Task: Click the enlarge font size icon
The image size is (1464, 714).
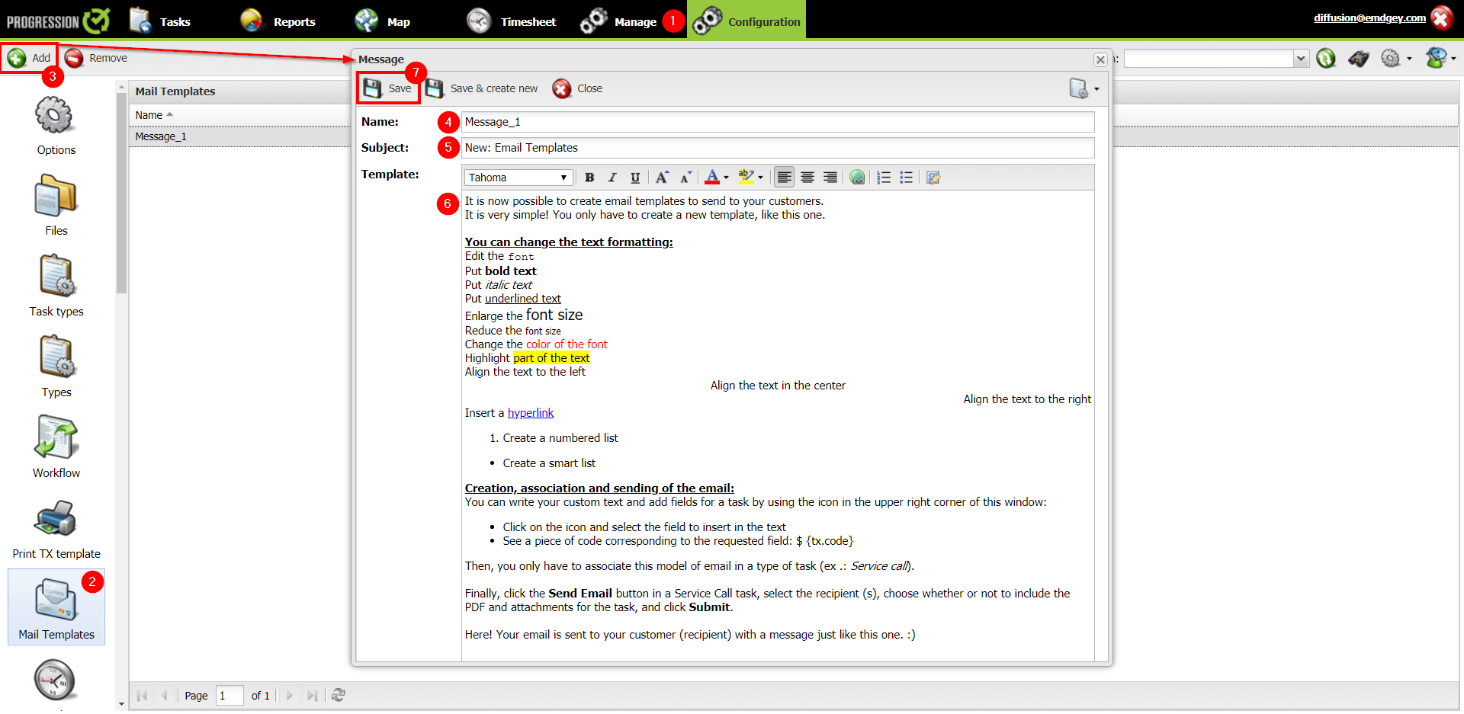Action: click(x=662, y=178)
